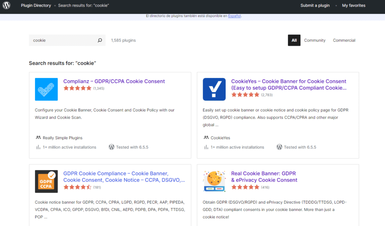
Task: Open Real Cookie Banner title link
Action: pos(264,177)
